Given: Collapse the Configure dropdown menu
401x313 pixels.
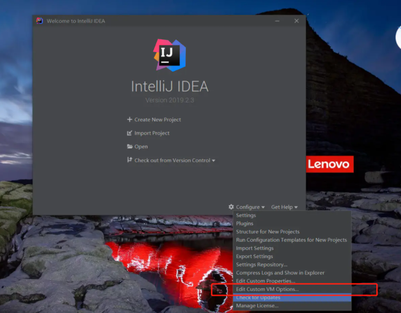Looking at the screenshot, I should 250,207.
